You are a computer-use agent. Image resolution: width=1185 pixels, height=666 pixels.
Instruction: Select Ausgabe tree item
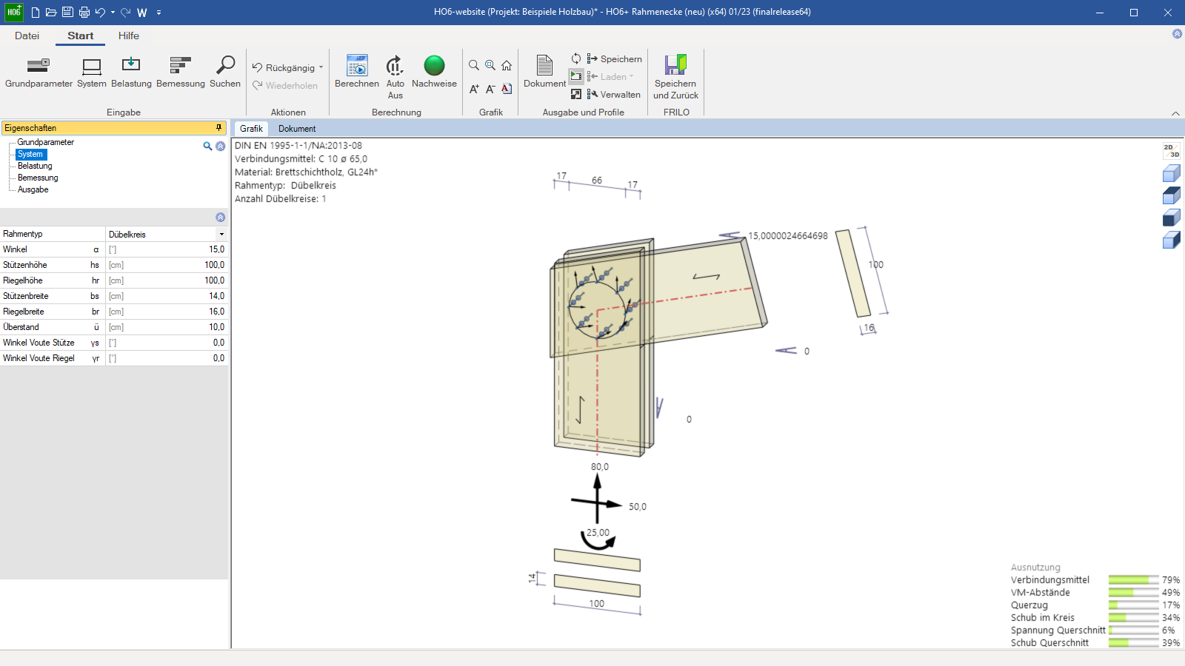click(x=33, y=189)
